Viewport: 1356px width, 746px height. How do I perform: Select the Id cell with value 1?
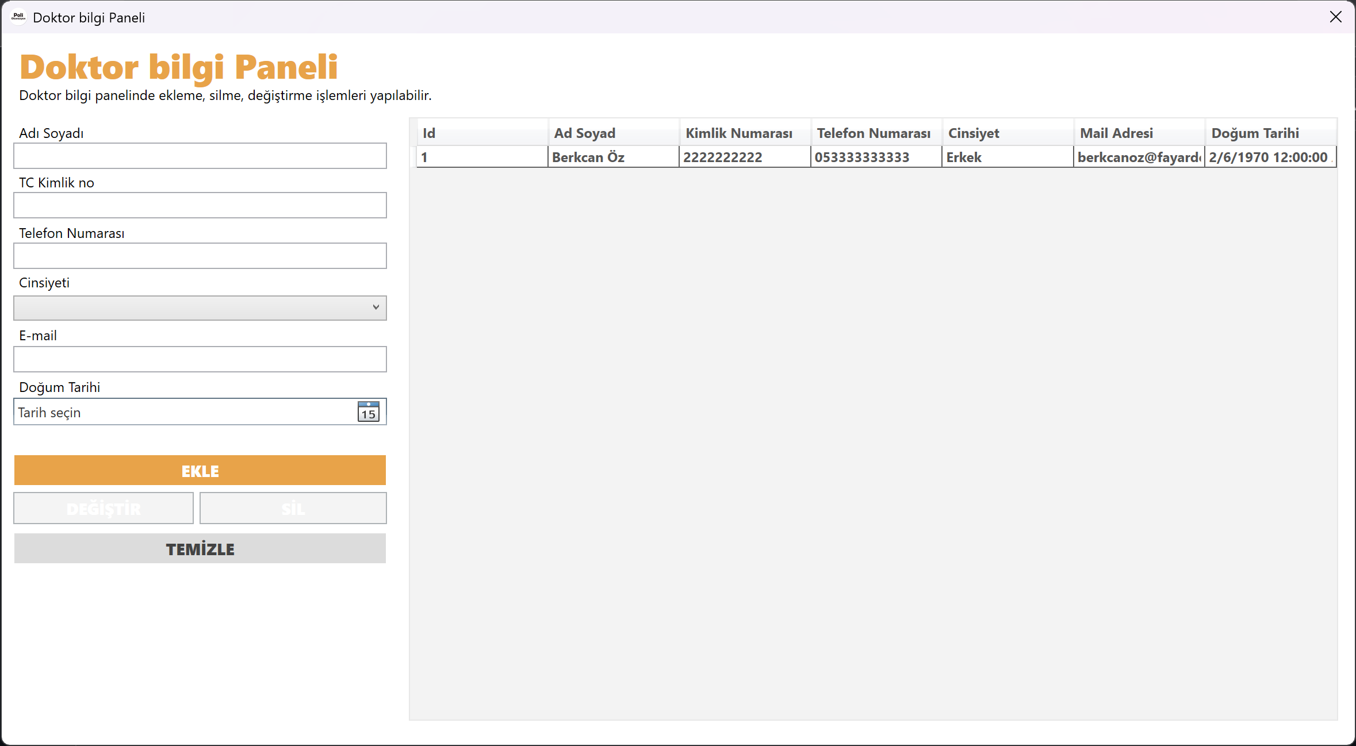(x=482, y=157)
